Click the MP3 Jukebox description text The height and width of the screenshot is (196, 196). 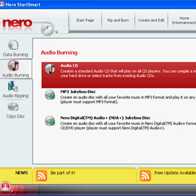[x=128, y=100]
